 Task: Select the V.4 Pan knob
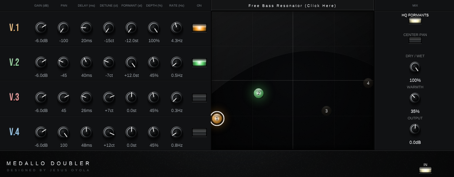63,132
